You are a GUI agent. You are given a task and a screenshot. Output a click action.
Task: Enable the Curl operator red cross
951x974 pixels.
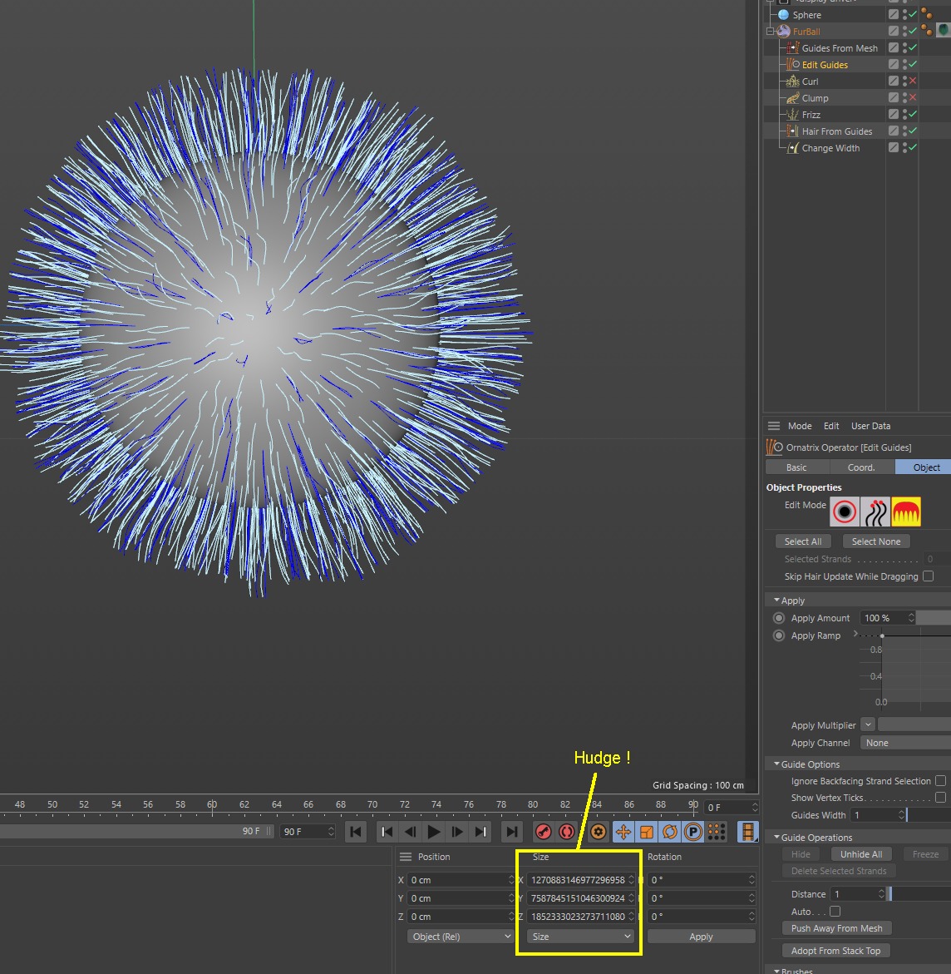tap(912, 82)
